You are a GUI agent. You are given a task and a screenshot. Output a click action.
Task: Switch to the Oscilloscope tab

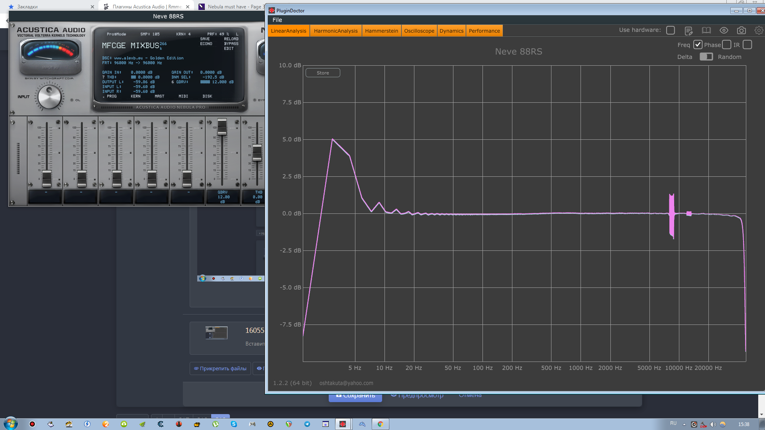[419, 31]
